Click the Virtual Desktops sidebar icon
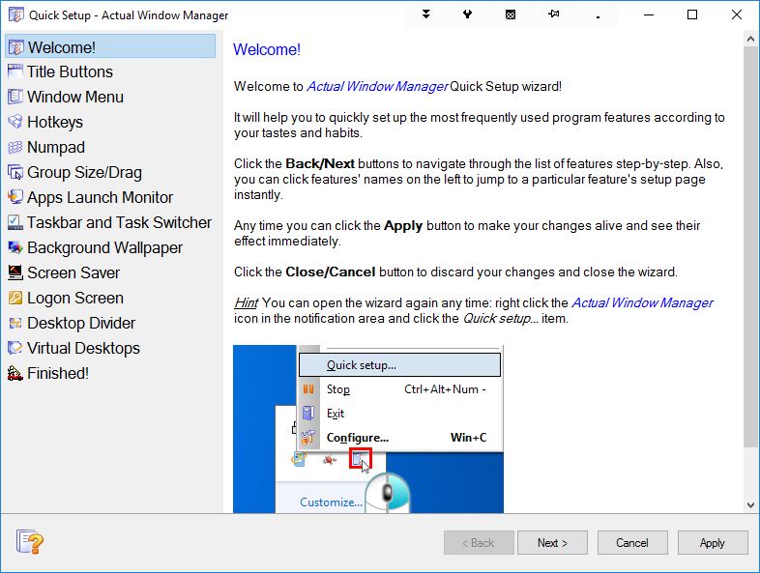760x573 pixels. [x=15, y=348]
